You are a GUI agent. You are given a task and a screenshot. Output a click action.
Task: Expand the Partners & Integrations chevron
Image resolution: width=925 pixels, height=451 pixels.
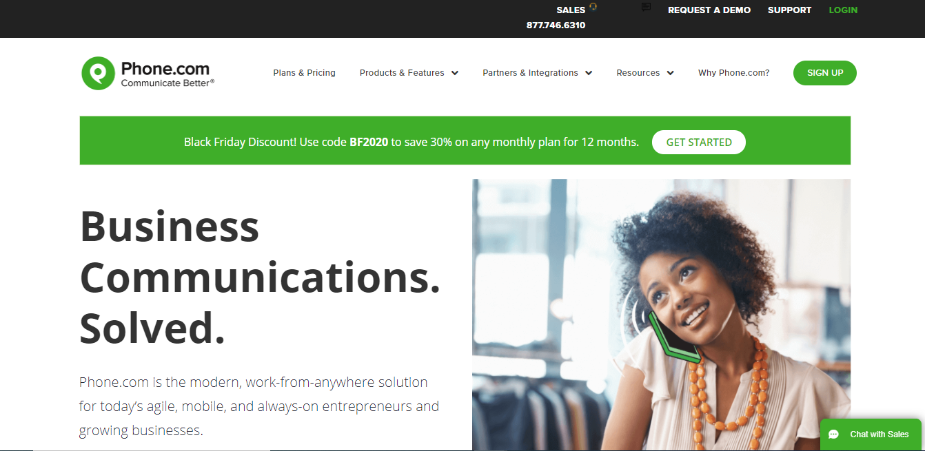[589, 73]
